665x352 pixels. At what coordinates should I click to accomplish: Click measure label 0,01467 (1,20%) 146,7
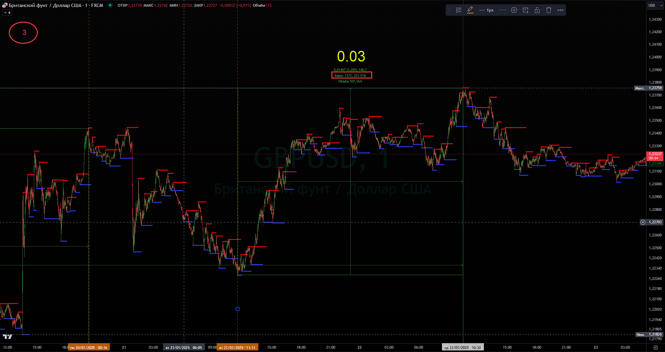click(350, 70)
